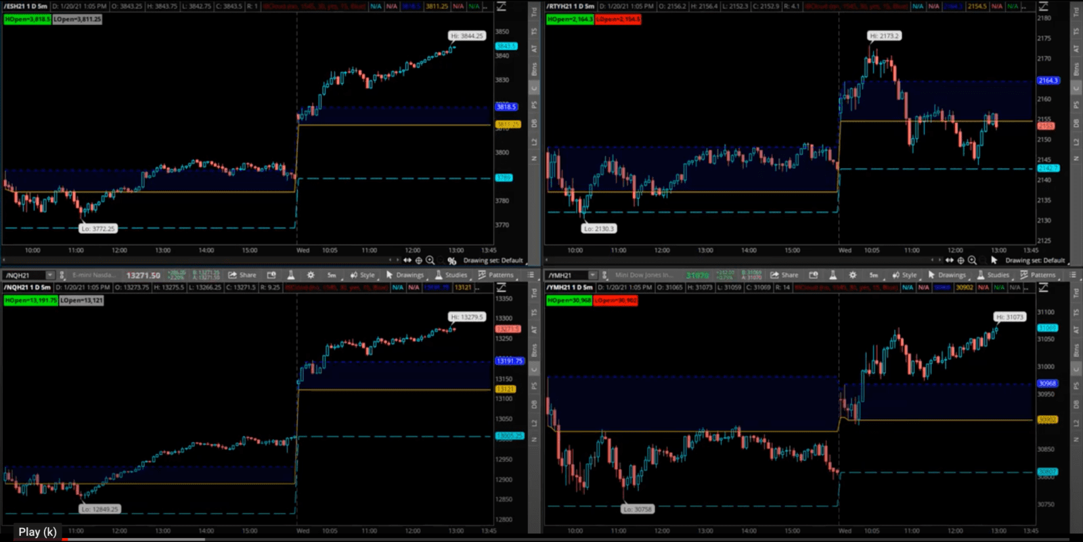Open the Patterns menu on /NQH21 chart
The width and height of the screenshot is (1083, 542).
(495, 275)
